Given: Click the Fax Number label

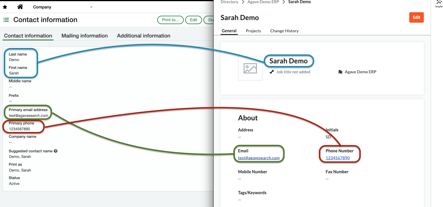Looking at the screenshot, I should click(x=337, y=172).
